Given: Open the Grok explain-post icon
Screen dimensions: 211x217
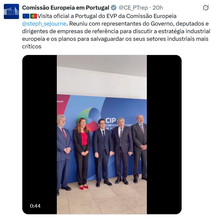Looking at the screenshot, I should click(206, 8).
